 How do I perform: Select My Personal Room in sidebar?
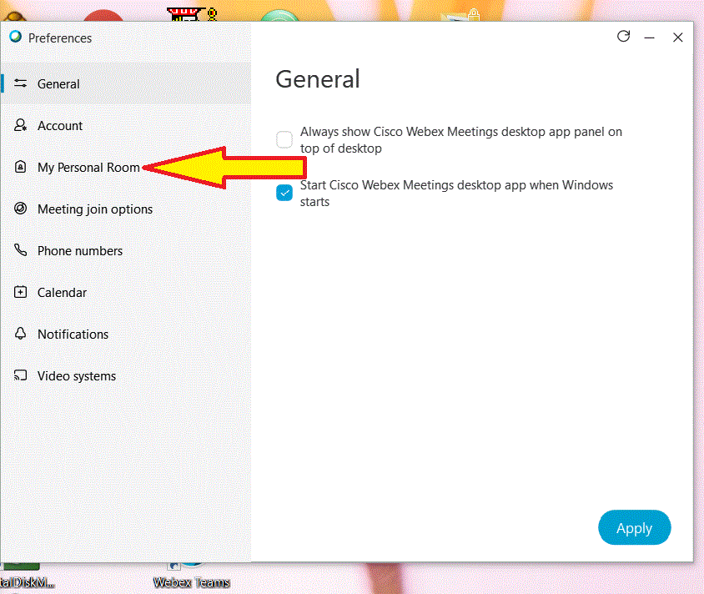(126, 167)
